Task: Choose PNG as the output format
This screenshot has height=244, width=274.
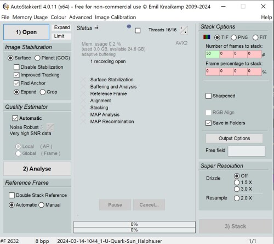Action: click(233, 37)
